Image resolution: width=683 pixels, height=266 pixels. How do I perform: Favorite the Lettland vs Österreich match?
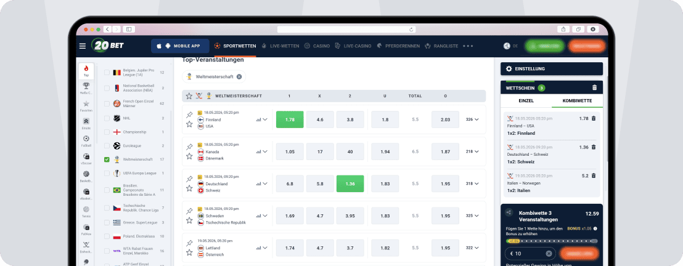point(189,252)
